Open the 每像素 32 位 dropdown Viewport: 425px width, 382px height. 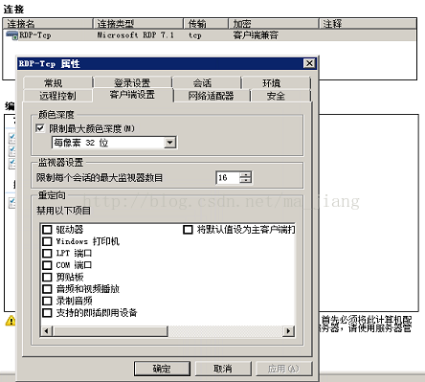click(170, 143)
